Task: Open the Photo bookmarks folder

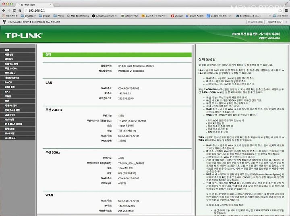Action: click(59, 16)
